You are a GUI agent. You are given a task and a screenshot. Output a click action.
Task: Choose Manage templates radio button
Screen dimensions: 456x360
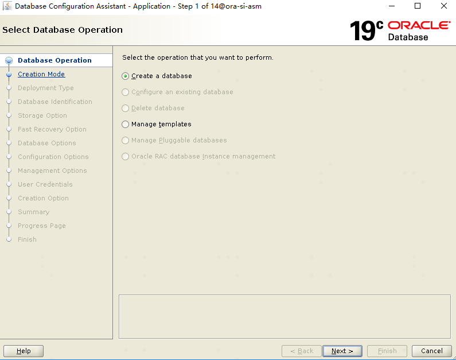(x=125, y=124)
